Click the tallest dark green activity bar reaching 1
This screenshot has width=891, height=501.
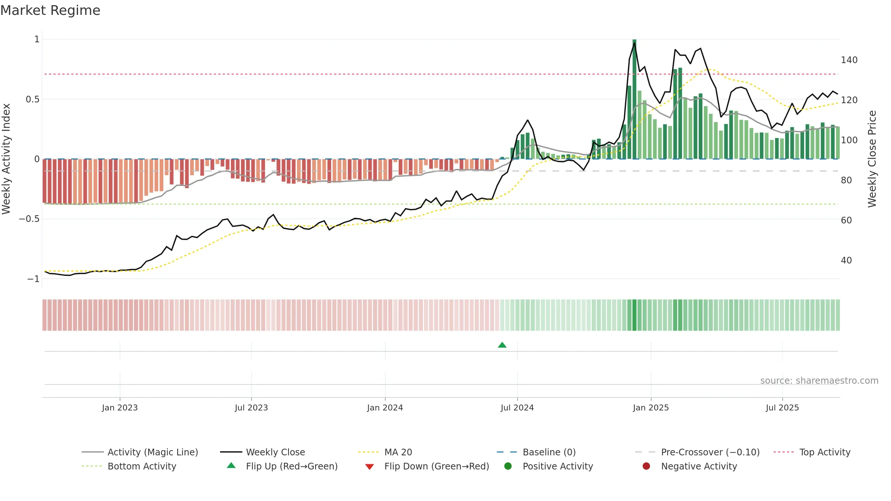pyautogui.click(x=634, y=99)
